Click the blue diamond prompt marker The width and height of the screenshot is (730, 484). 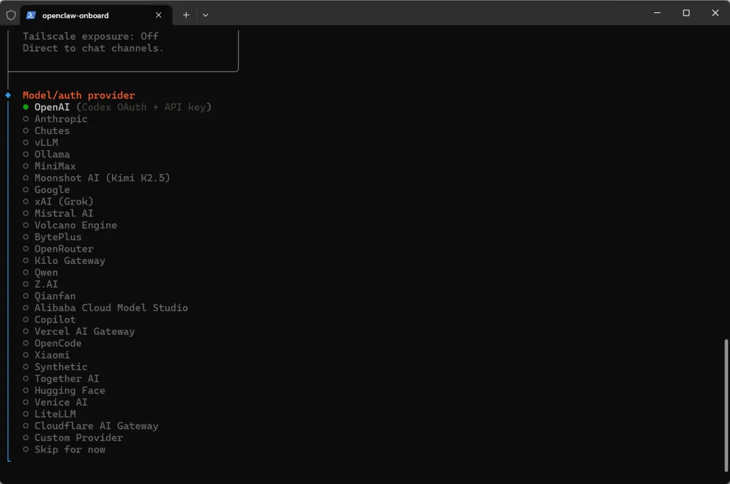[x=8, y=95]
